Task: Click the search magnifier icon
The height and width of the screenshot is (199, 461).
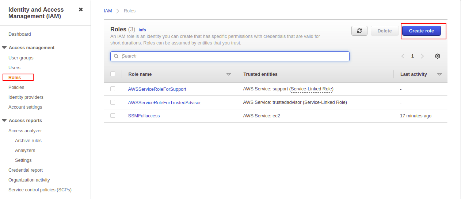Action: click(x=116, y=56)
